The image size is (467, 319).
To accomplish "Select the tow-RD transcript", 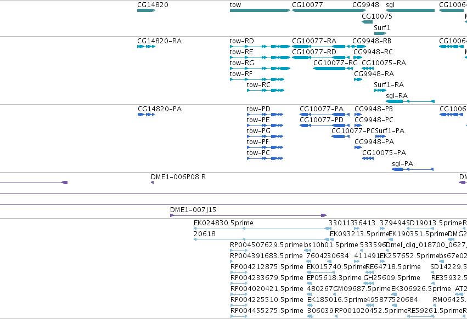I will tap(260, 47).
